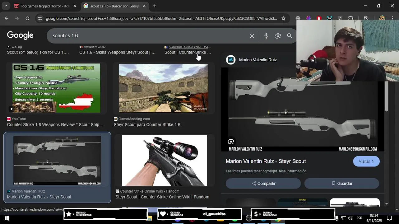This screenshot has height=224, width=399.
Task: Close the scout cs 1.6 search tab
Action: 144,6
